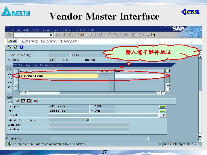Image resolution: width=207 pixels, height=155 pixels.
Task: Confirm mail dialog with green checkmark
Action: [x=17, y=101]
